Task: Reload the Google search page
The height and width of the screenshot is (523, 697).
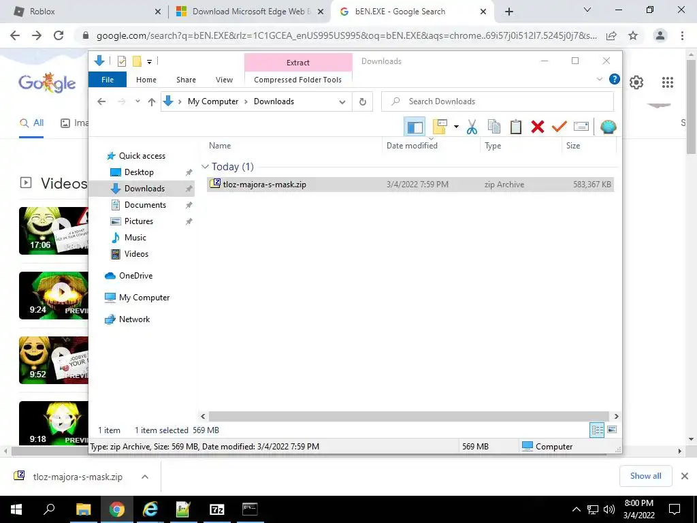Action: [59, 35]
